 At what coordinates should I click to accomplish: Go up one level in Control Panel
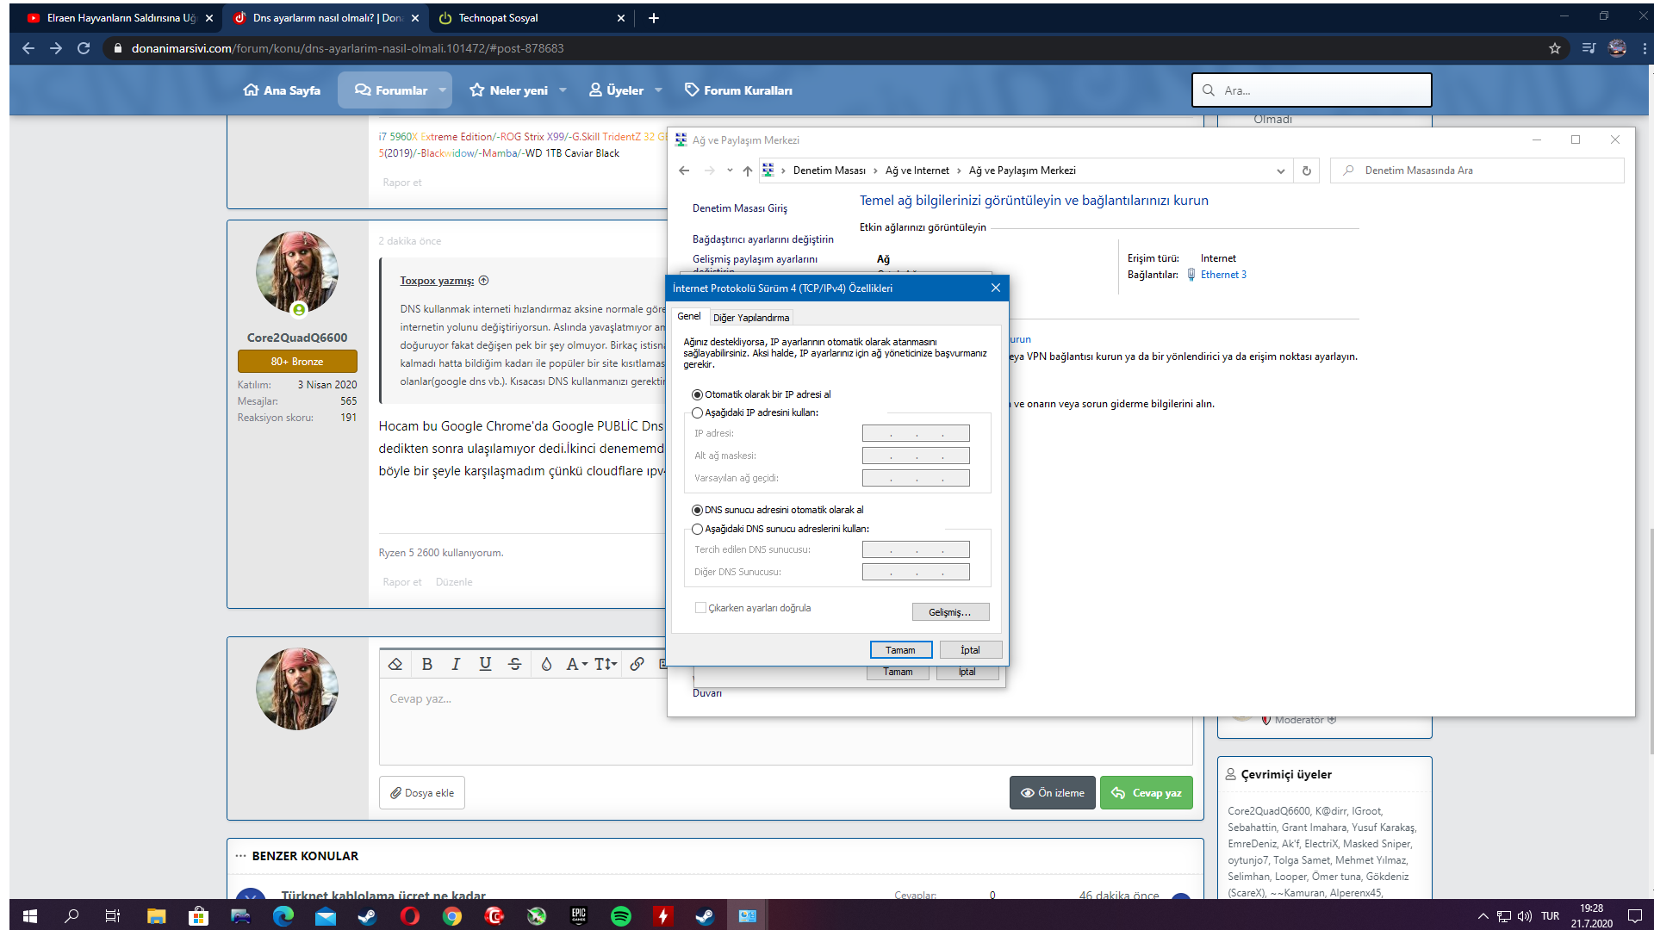tap(747, 170)
